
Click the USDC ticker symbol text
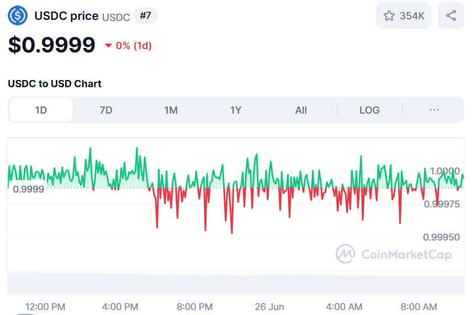116,18
